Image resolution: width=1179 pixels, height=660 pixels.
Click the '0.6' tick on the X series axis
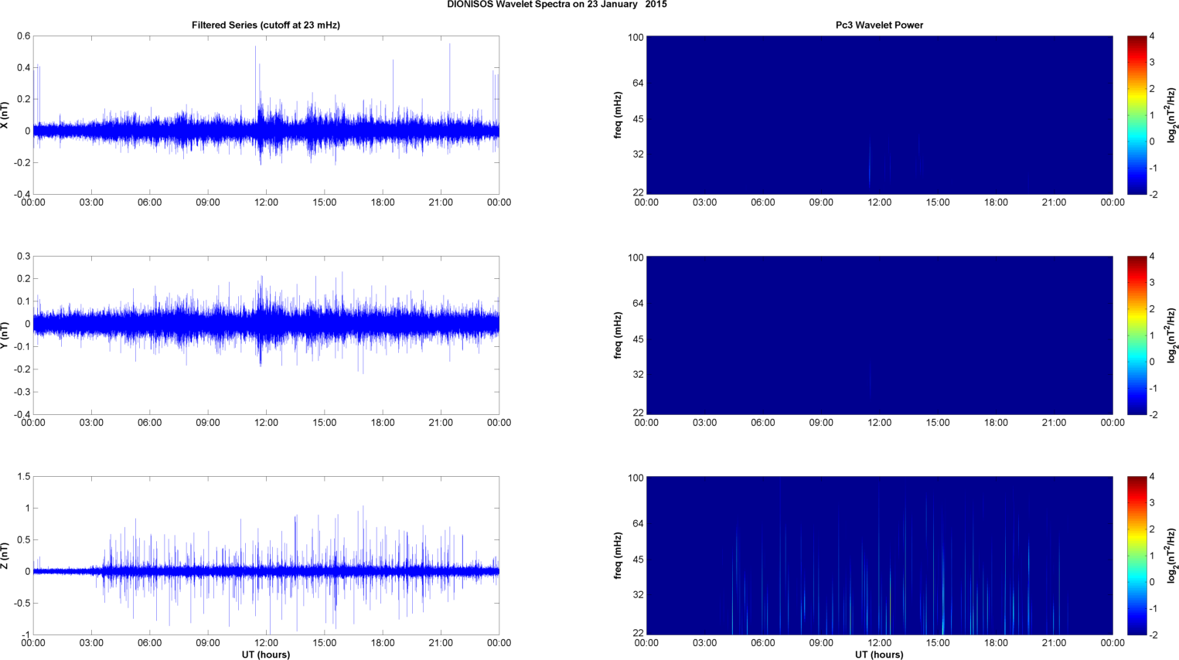(24, 36)
